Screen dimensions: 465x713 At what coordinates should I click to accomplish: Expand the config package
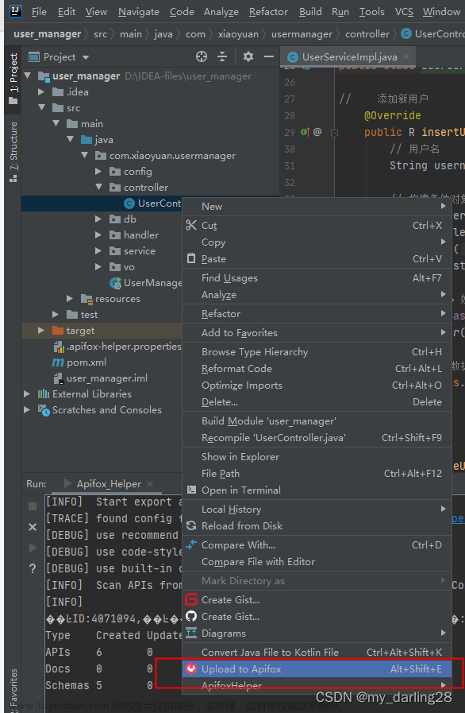click(x=98, y=172)
